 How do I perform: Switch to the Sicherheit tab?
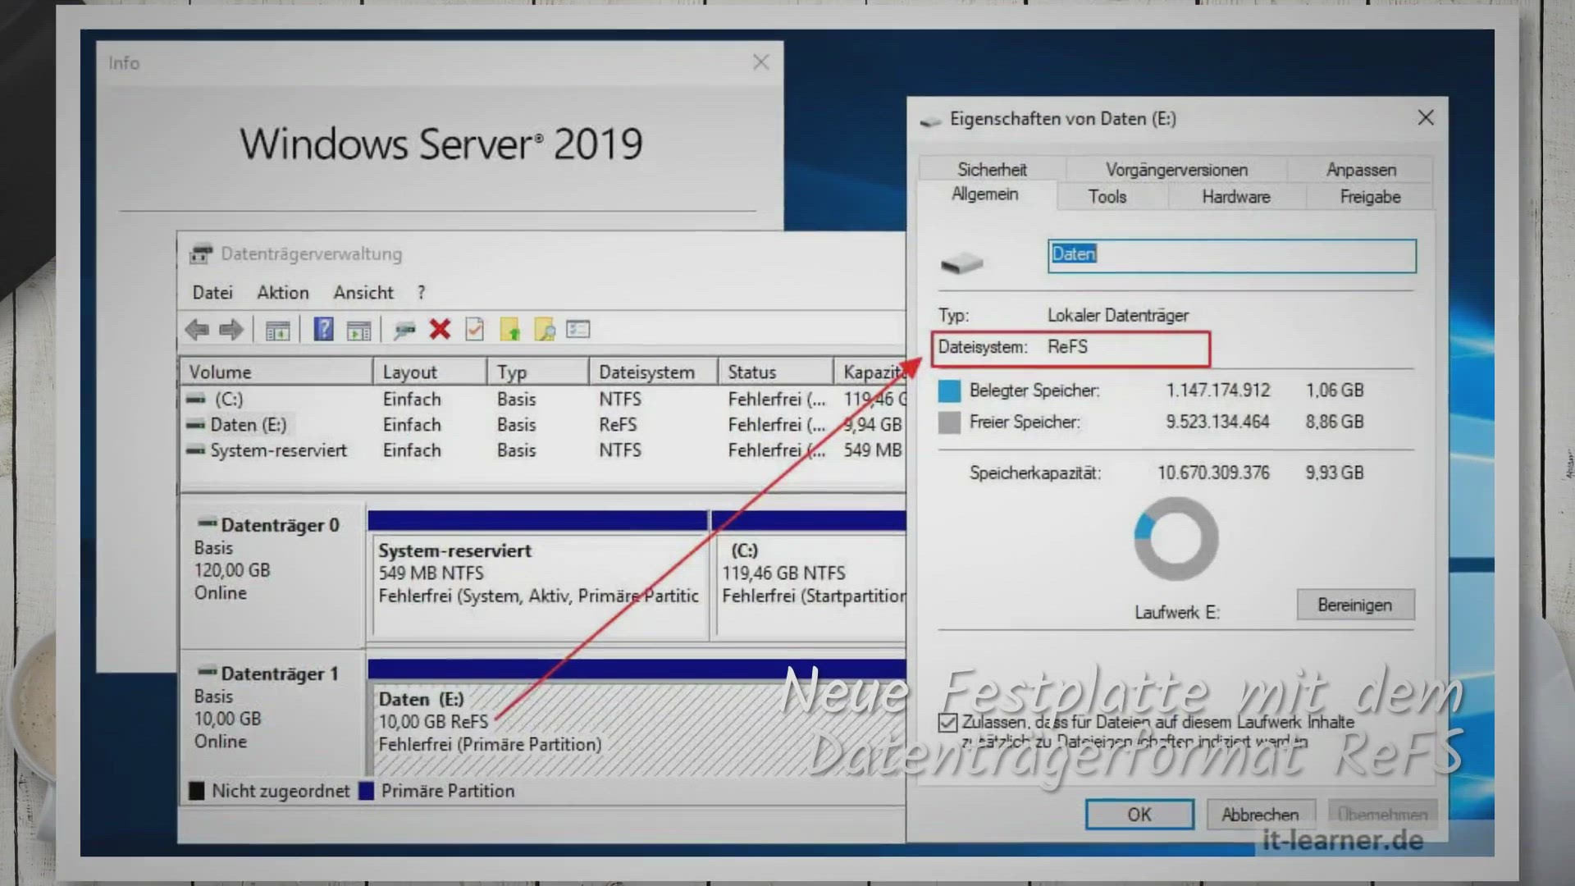pyautogui.click(x=991, y=170)
